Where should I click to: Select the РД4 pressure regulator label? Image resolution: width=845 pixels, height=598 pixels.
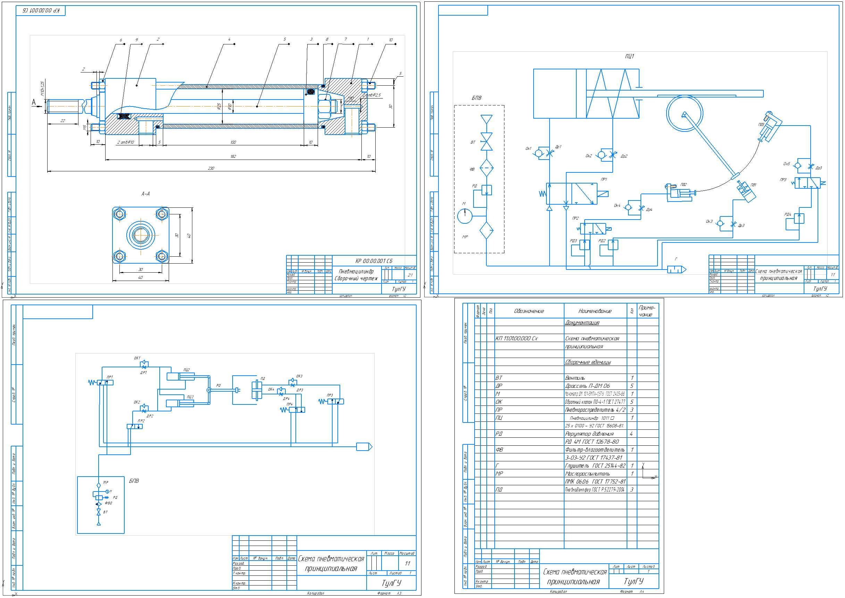point(787,214)
